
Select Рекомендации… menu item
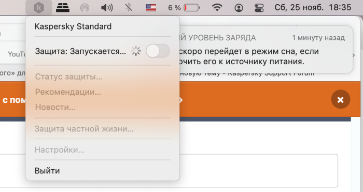pyautogui.click(x=68, y=92)
